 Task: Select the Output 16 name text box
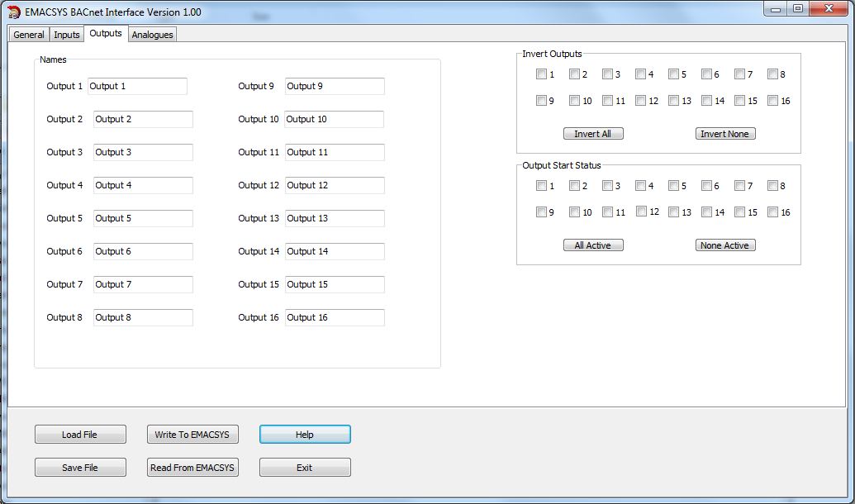pos(334,318)
